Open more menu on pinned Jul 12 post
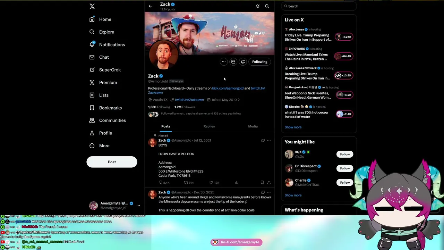 pos(269,141)
